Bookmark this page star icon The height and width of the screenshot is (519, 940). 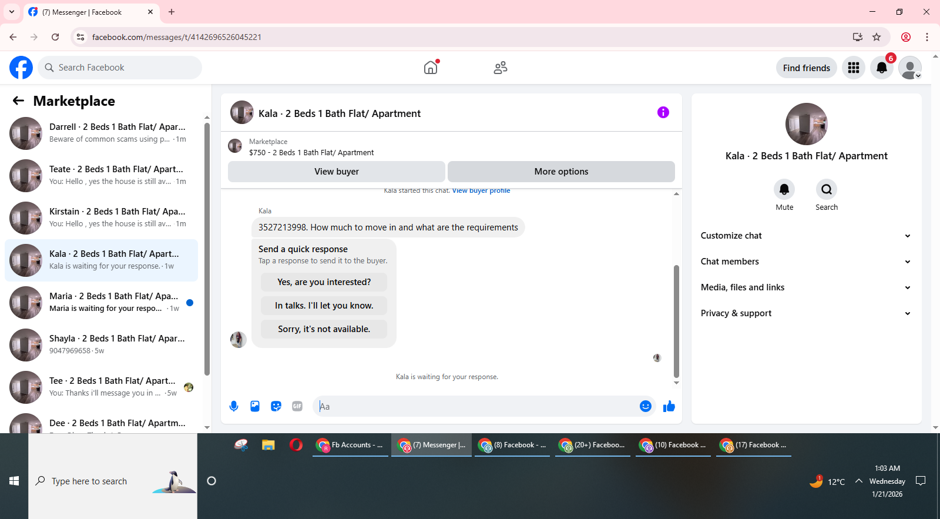click(877, 37)
